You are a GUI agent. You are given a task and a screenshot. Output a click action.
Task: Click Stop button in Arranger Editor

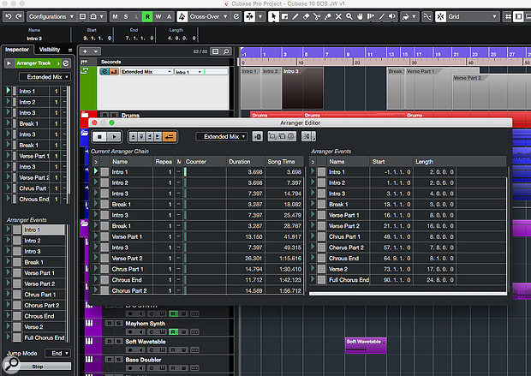pos(99,137)
